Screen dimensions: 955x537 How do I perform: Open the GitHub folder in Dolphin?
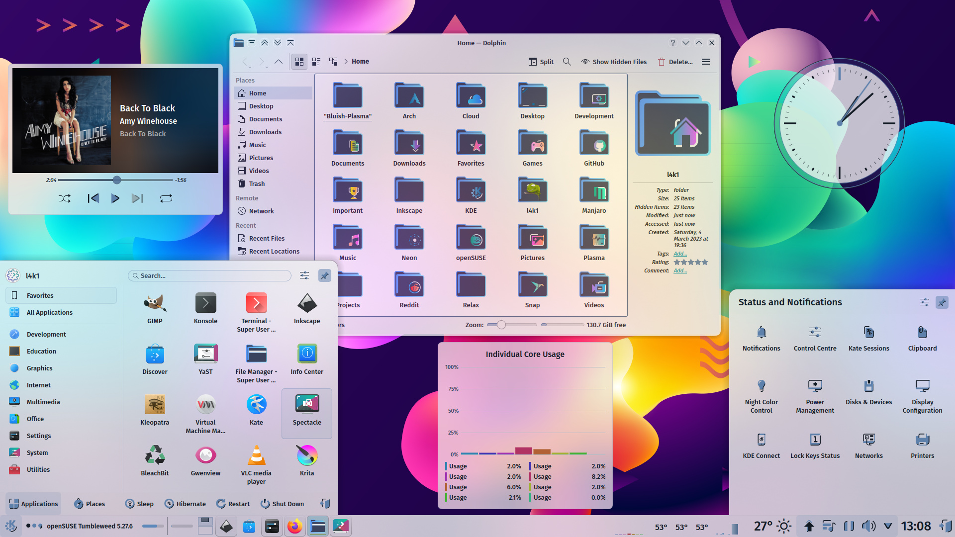click(x=594, y=149)
